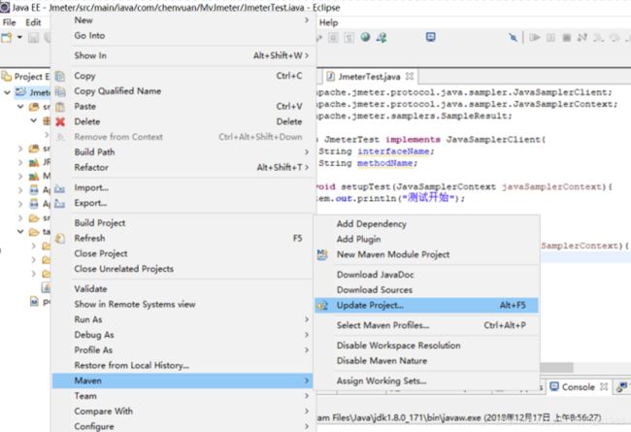This screenshot has width=631, height=432.
Task: Expand the Configure submenu arrow
Action: click(x=307, y=426)
